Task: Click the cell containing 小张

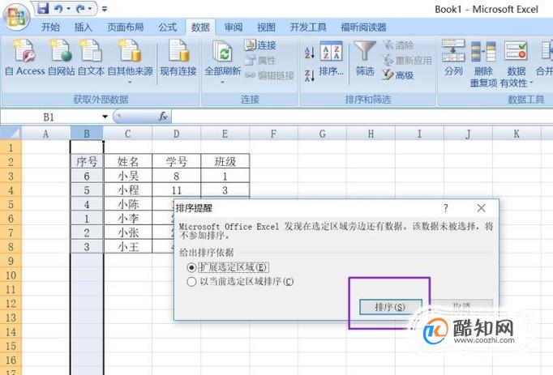Action: (x=127, y=232)
